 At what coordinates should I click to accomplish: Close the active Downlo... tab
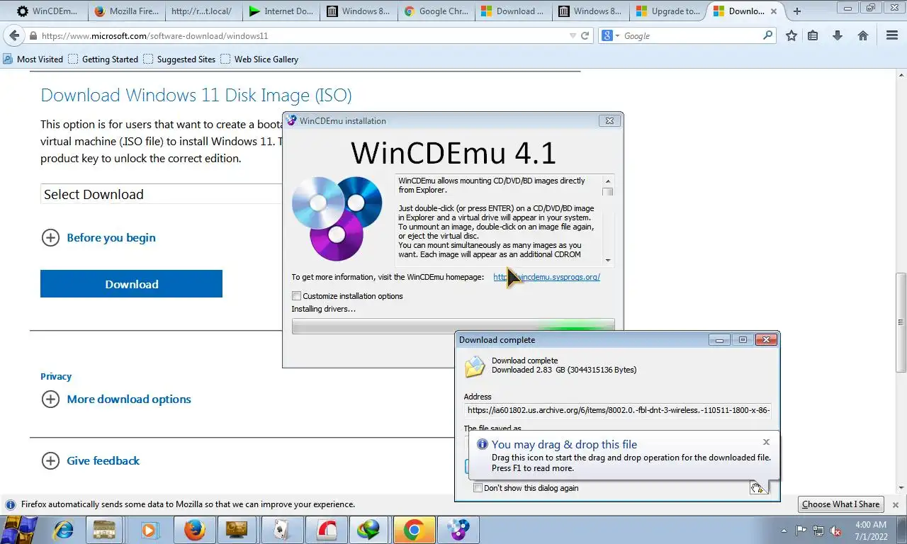pos(775,11)
